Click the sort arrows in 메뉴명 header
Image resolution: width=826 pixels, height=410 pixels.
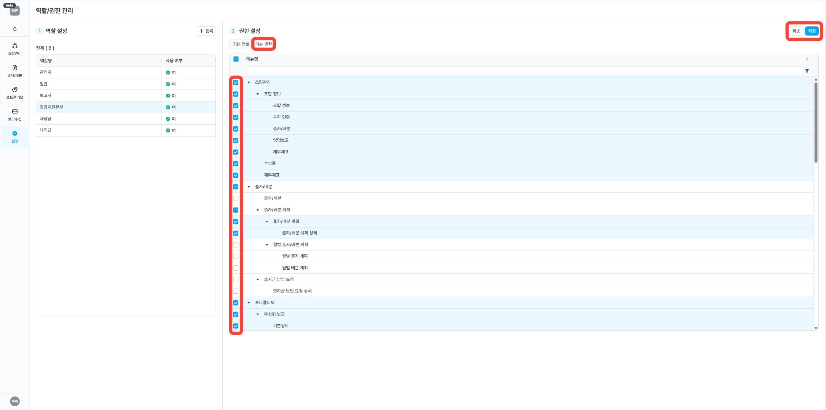[807, 59]
